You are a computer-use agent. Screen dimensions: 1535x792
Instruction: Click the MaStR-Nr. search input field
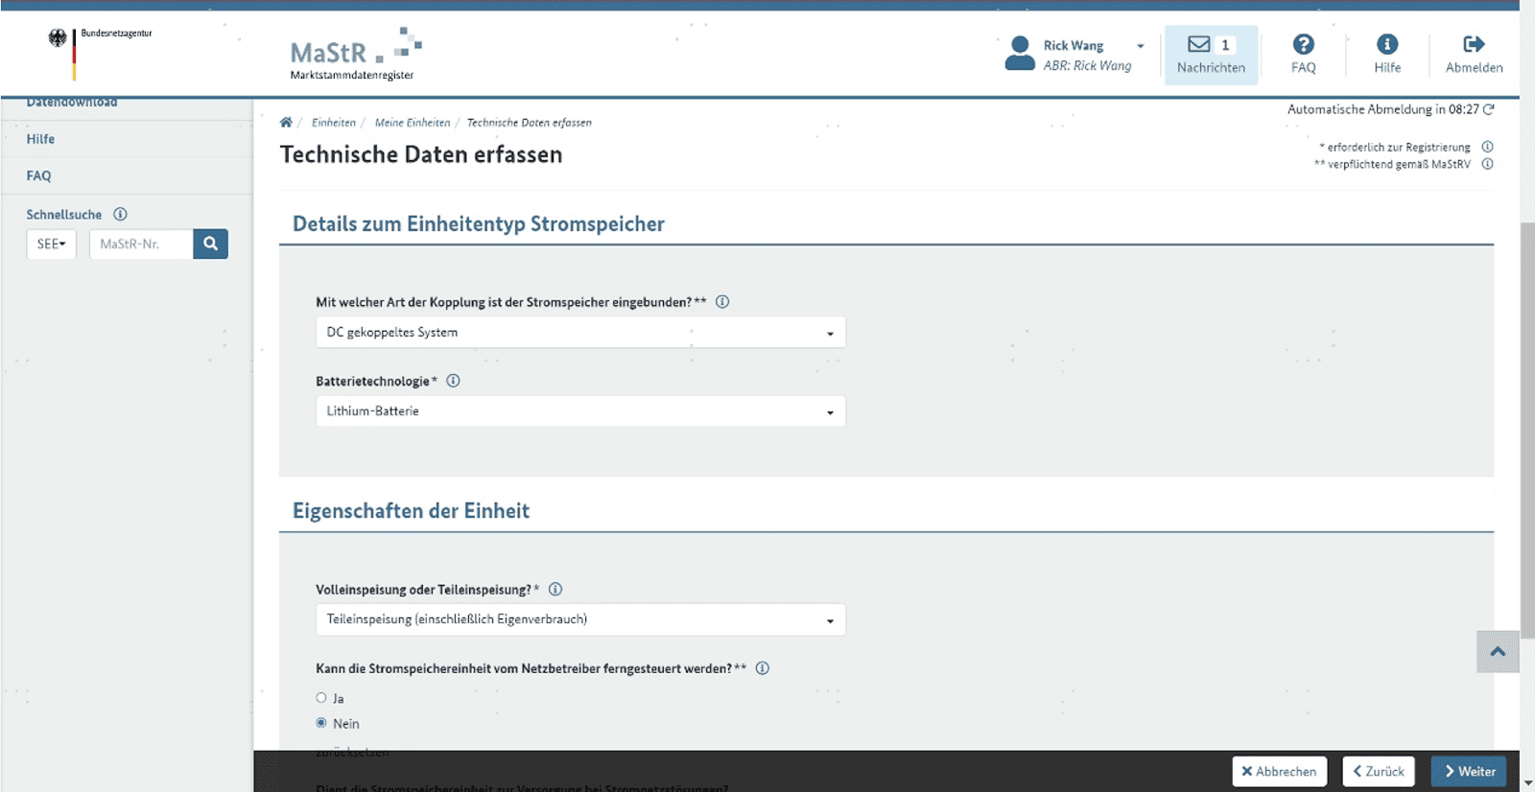[141, 244]
